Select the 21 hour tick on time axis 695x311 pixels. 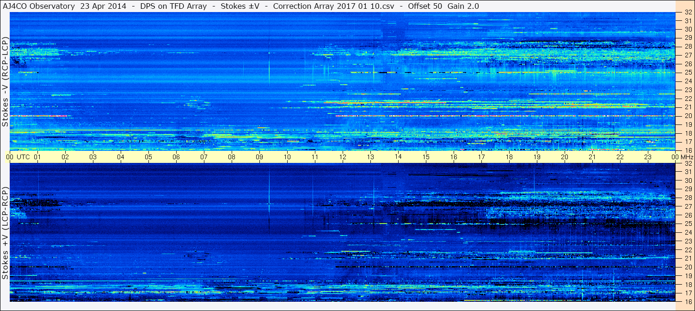pyautogui.click(x=592, y=157)
